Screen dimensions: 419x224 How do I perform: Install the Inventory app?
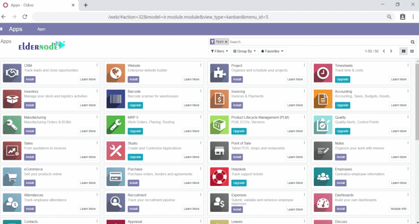[x=30, y=105]
